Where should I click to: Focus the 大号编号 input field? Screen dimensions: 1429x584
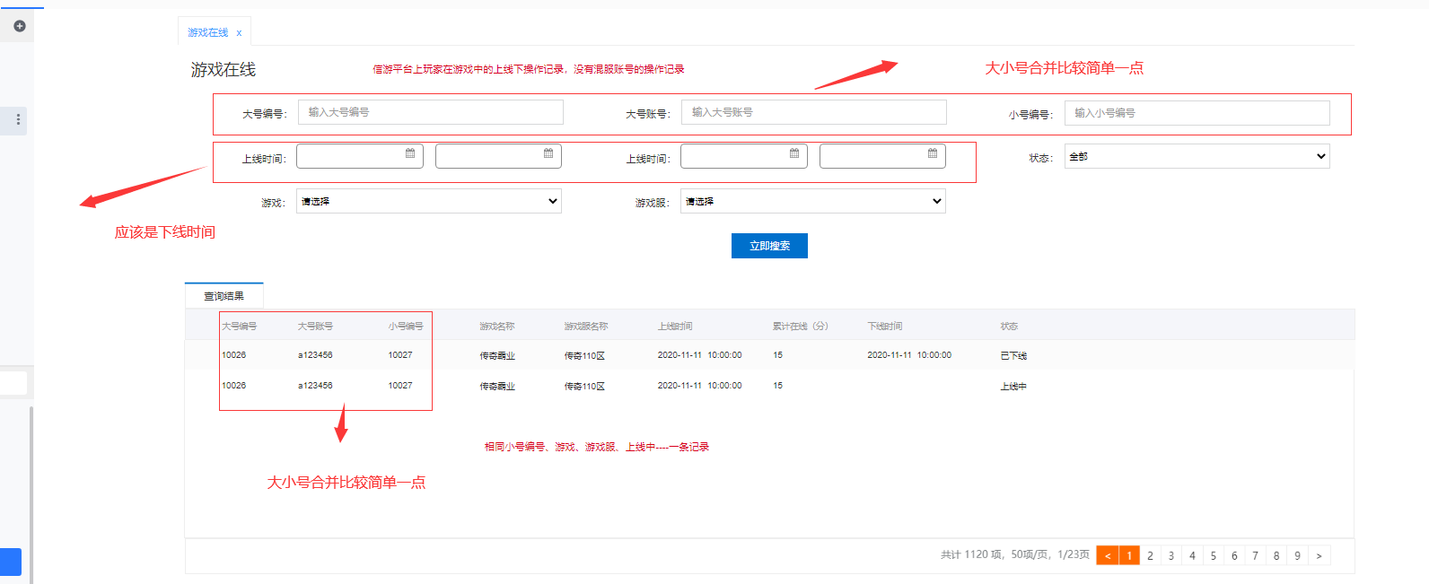[x=431, y=112]
